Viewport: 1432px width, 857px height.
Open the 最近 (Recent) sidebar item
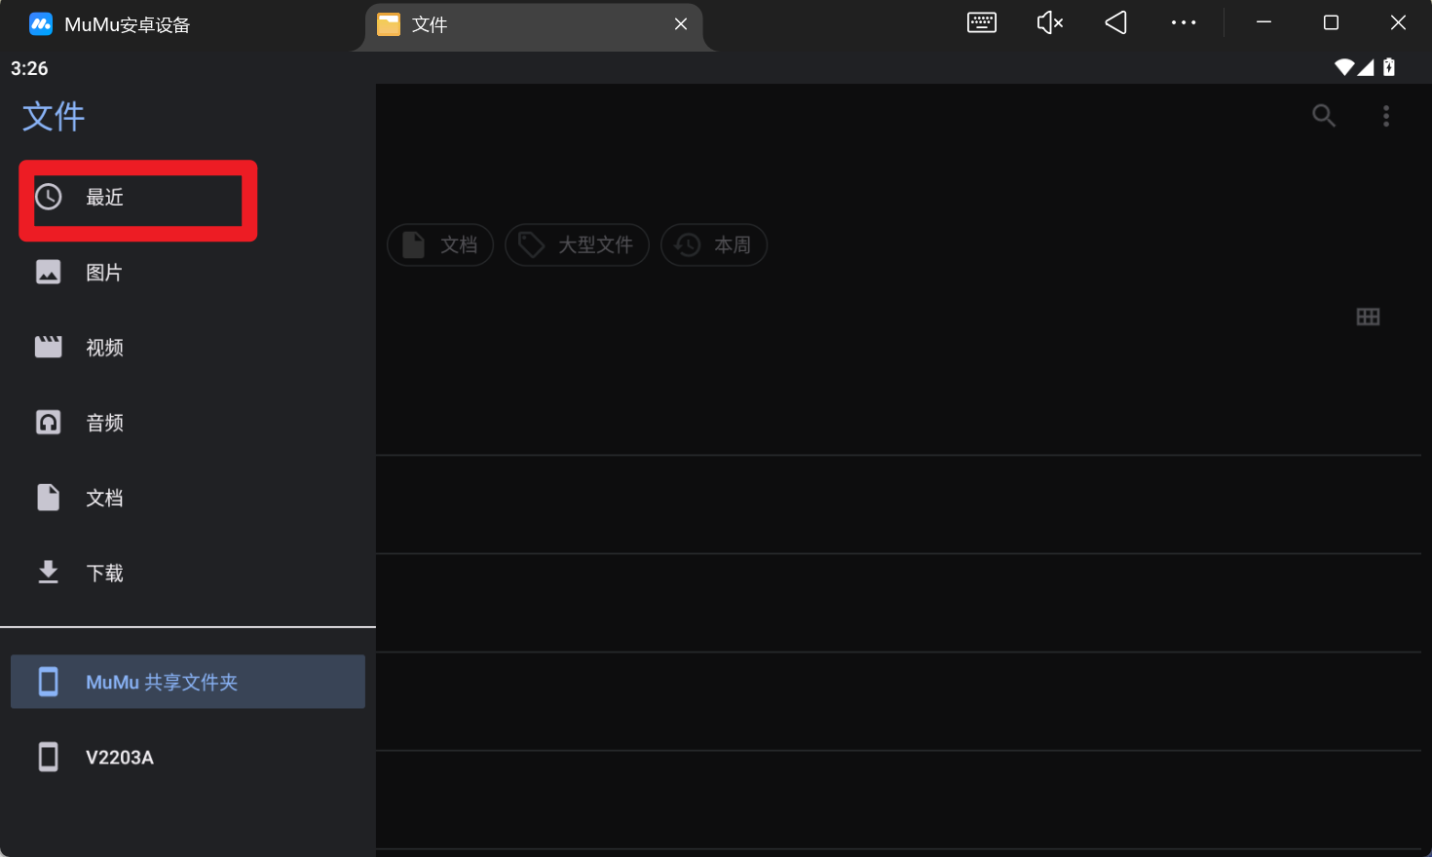[x=104, y=198]
